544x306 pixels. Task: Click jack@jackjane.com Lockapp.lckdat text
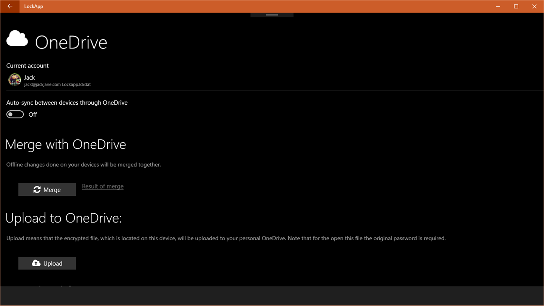point(57,85)
